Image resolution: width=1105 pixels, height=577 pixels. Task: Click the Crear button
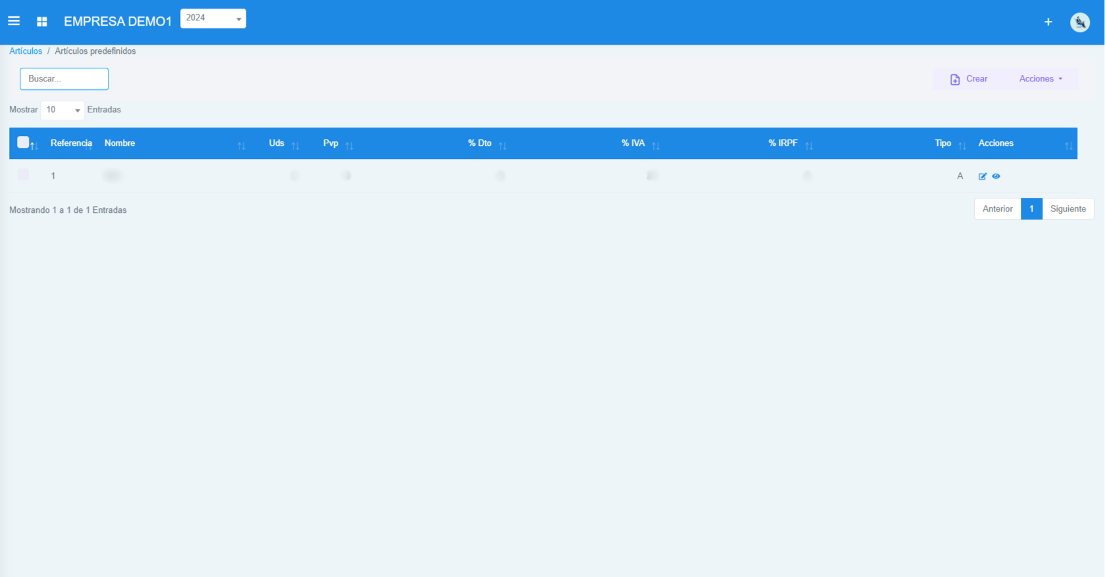click(969, 79)
